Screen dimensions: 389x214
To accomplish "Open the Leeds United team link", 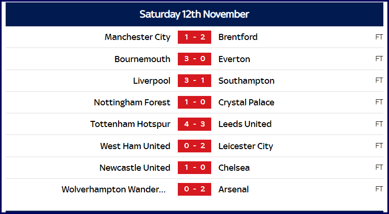I will click(x=245, y=124).
